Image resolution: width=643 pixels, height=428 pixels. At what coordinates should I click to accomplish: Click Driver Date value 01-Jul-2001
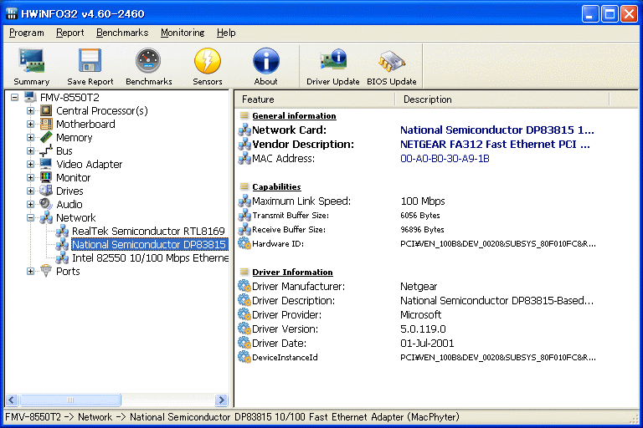point(427,344)
